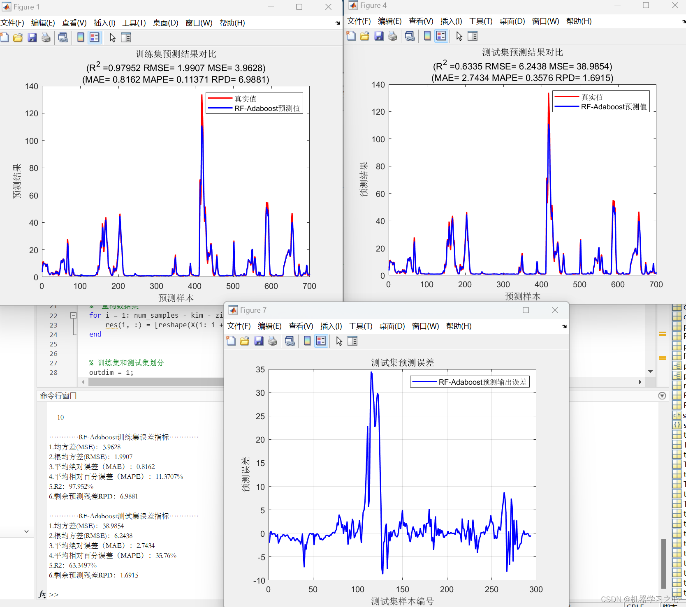
Task: Click Figure 1 legend entry RF-Adaboost预测值
Action: click(255, 108)
